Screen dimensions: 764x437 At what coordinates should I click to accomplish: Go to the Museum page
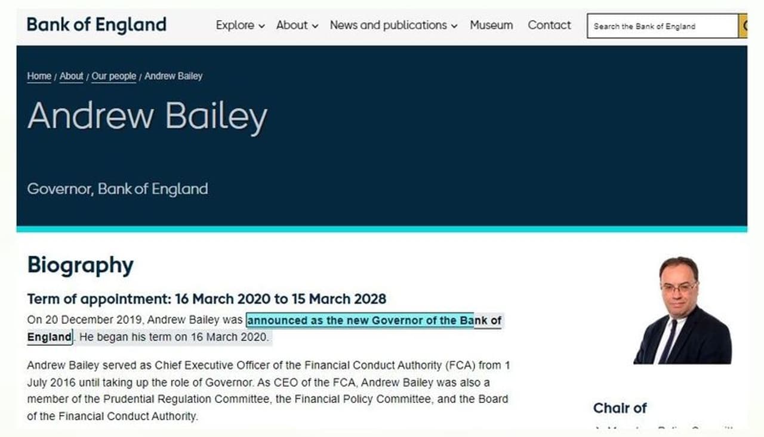[x=491, y=25]
